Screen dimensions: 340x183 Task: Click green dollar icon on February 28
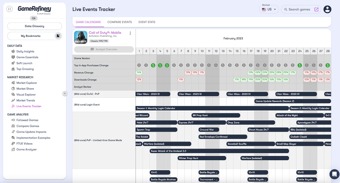[328, 65]
